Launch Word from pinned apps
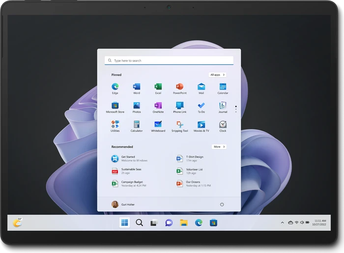Screen dimensions: 344x253 tap(137, 88)
